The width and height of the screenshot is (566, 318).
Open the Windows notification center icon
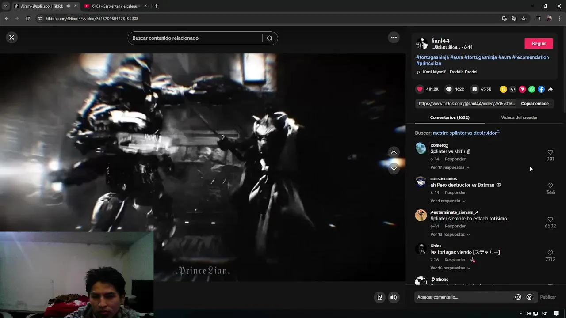point(557,314)
